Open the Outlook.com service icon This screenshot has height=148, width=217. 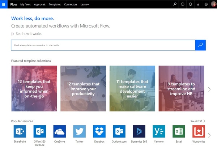click(119, 131)
